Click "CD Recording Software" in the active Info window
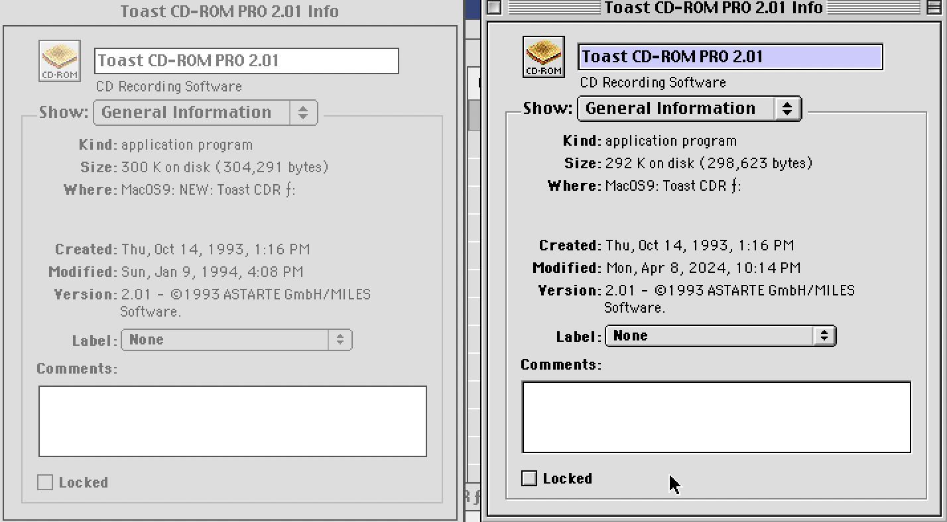This screenshot has height=522, width=947. pyautogui.click(x=653, y=83)
